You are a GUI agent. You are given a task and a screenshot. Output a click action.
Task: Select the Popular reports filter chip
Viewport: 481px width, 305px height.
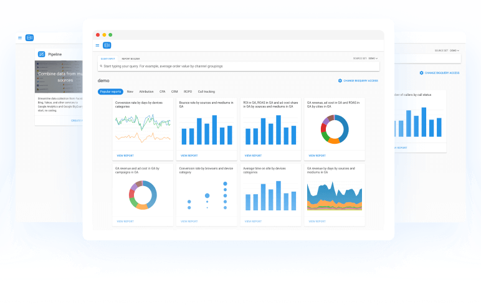click(x=110, y=91)
